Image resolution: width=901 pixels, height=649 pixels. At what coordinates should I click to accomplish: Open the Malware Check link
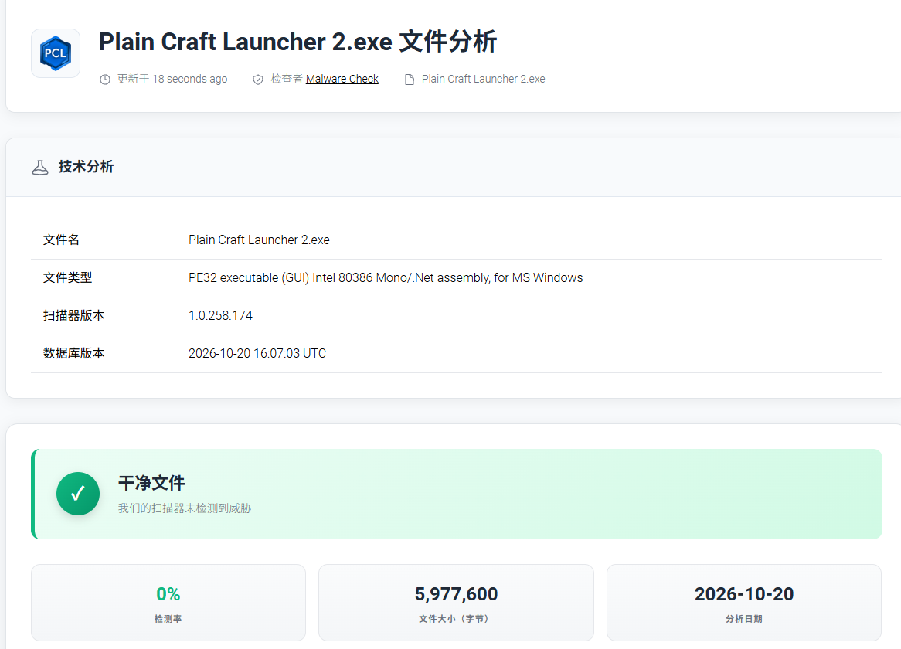click(x=342, y=79)
